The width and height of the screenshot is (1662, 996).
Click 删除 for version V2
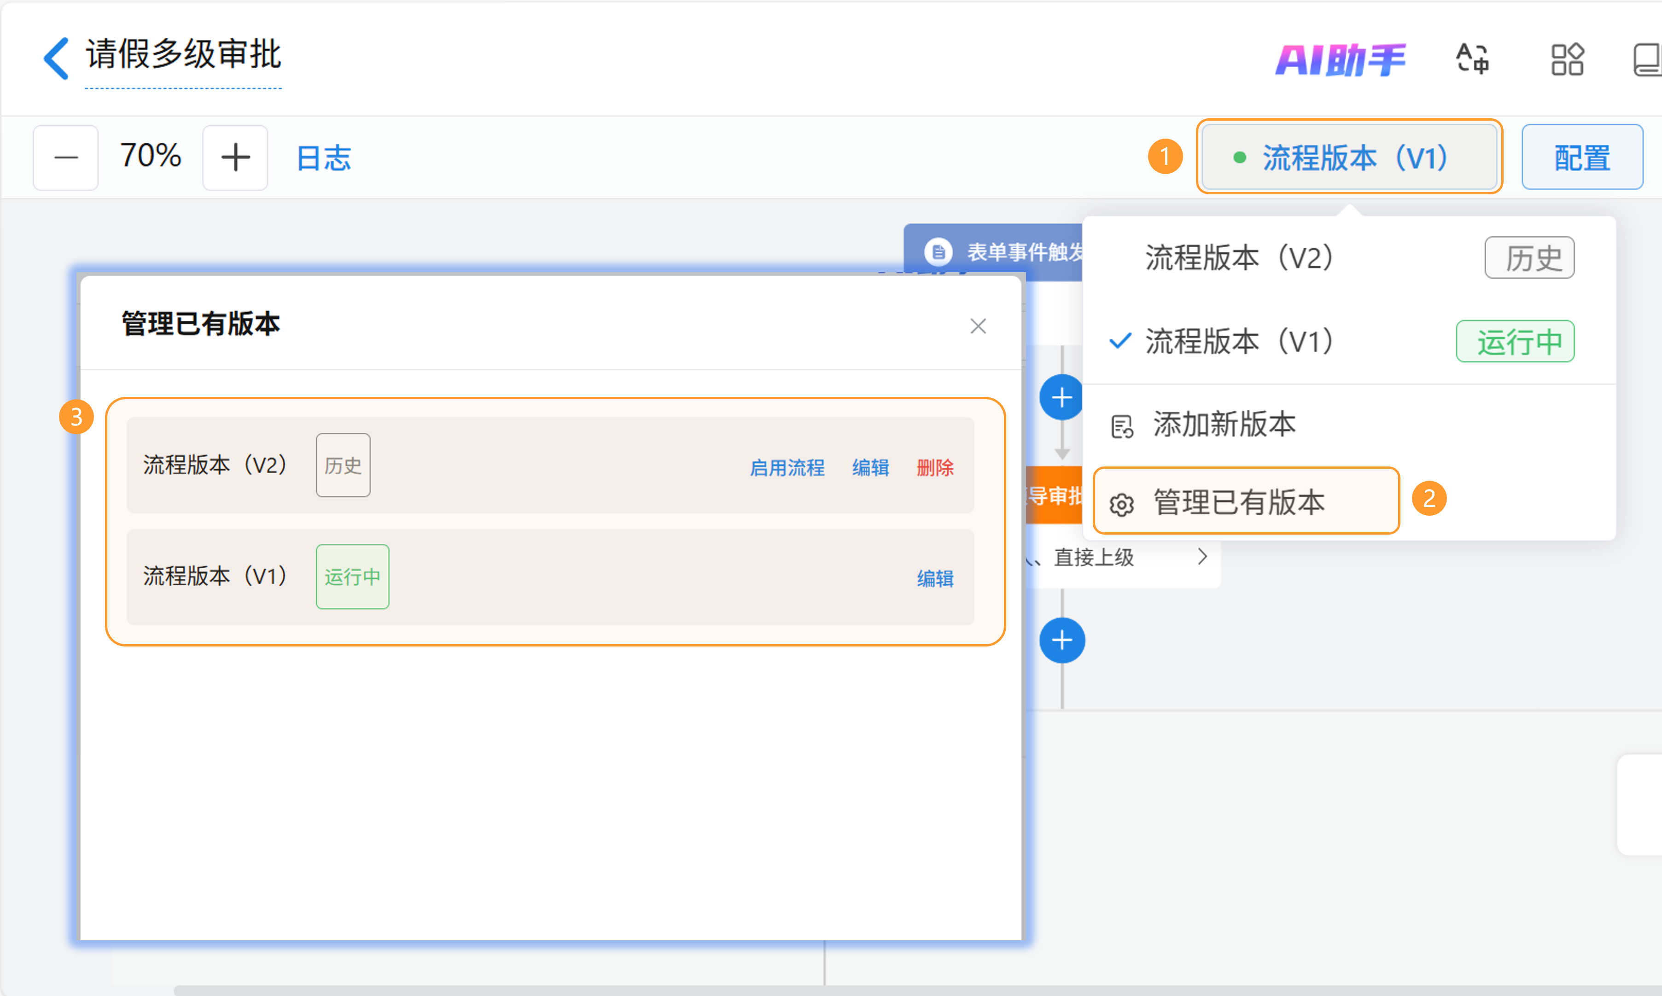(x=934, y=467)
